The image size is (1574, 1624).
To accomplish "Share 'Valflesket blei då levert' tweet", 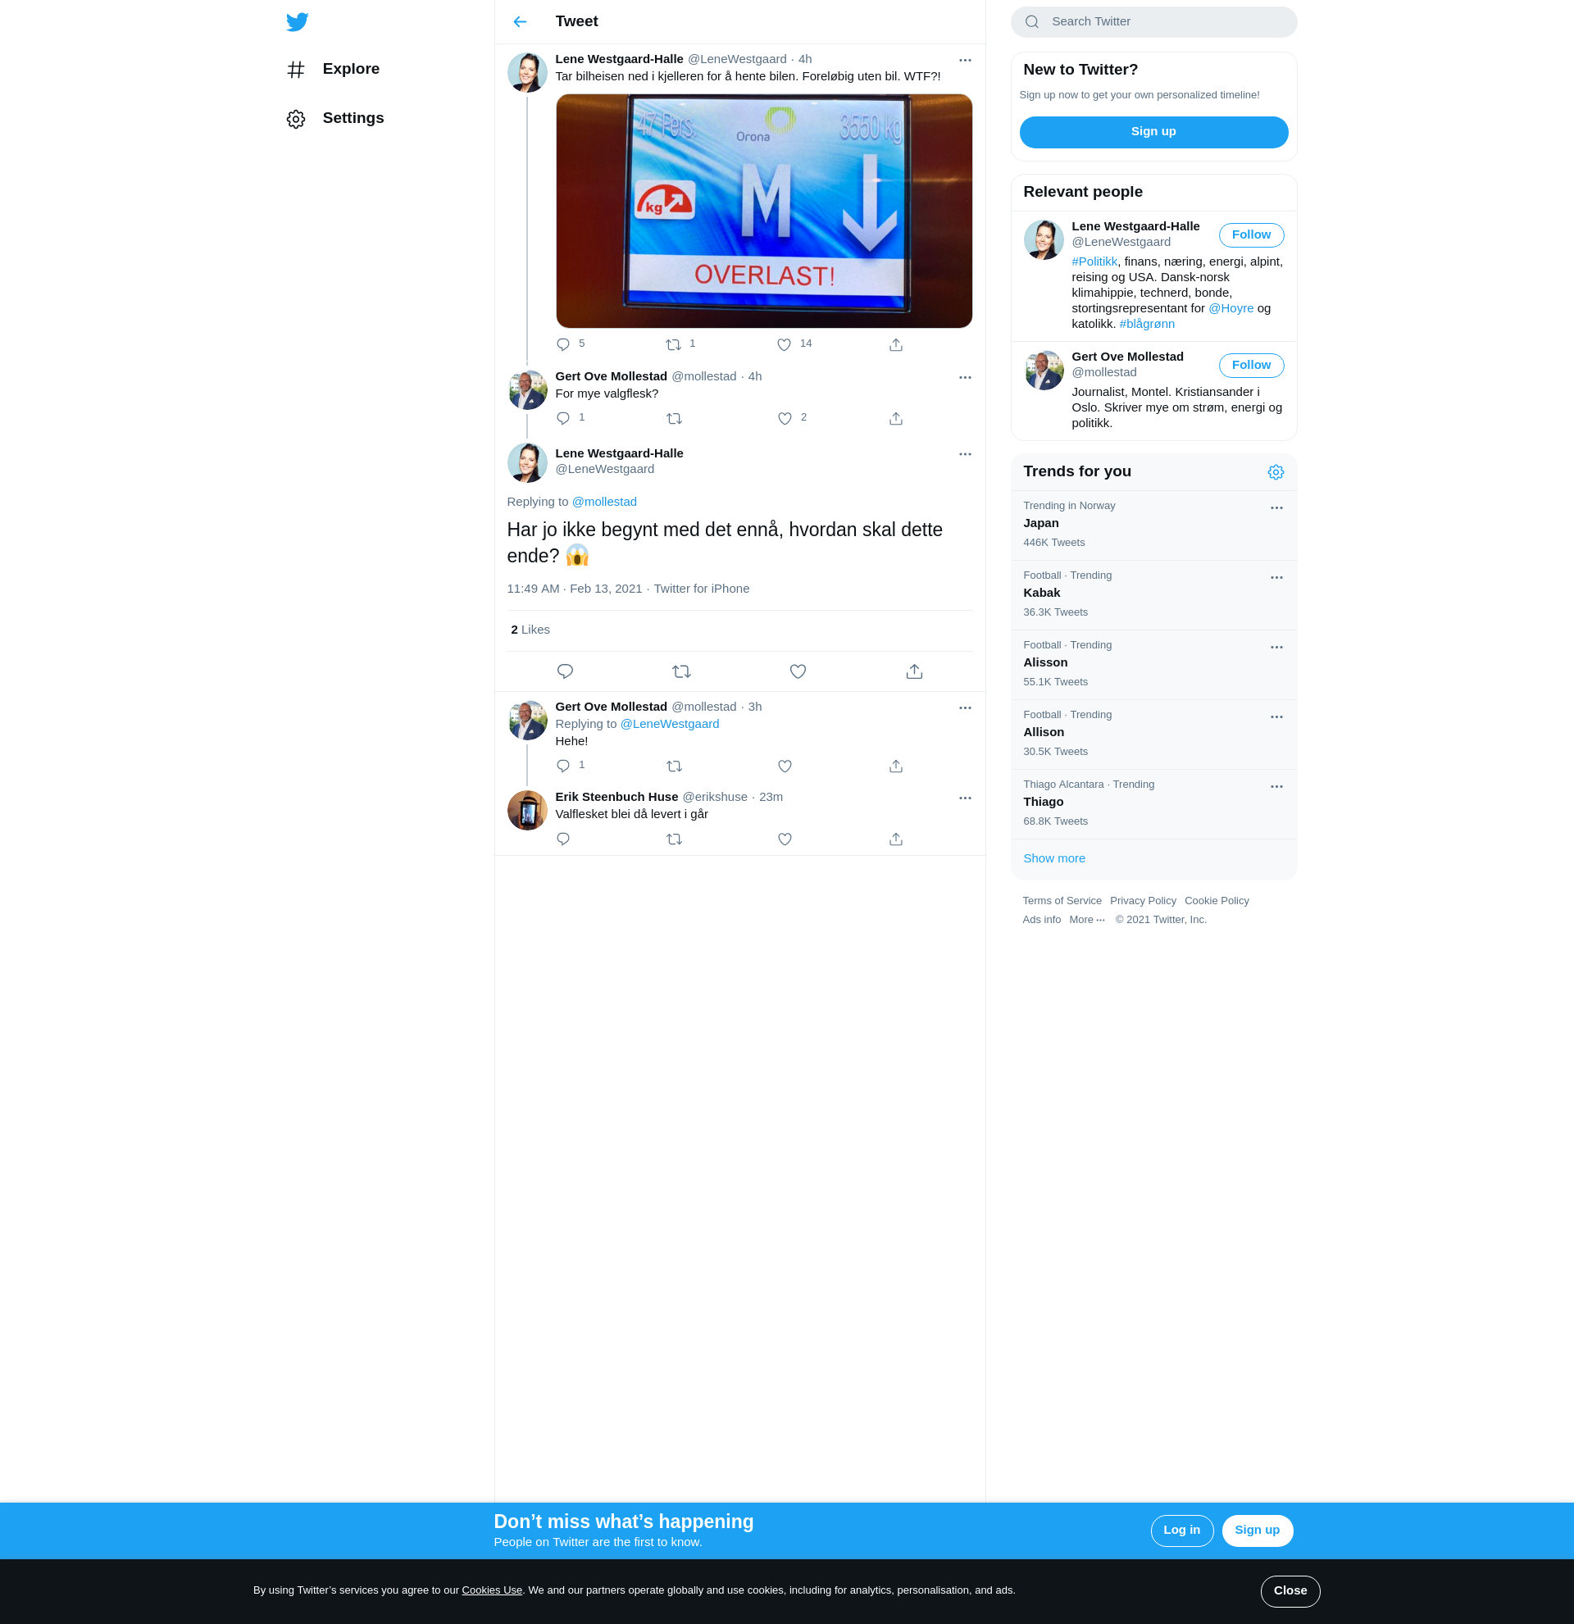I will pyautogui.click(x=895, y=839).
